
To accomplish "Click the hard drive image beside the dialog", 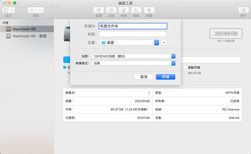I will pos(67,34).
